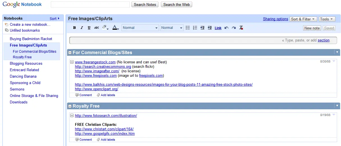This screenshot has width=341, height=146.
Task: Open the Tools menu
Action: click(327, 19)
